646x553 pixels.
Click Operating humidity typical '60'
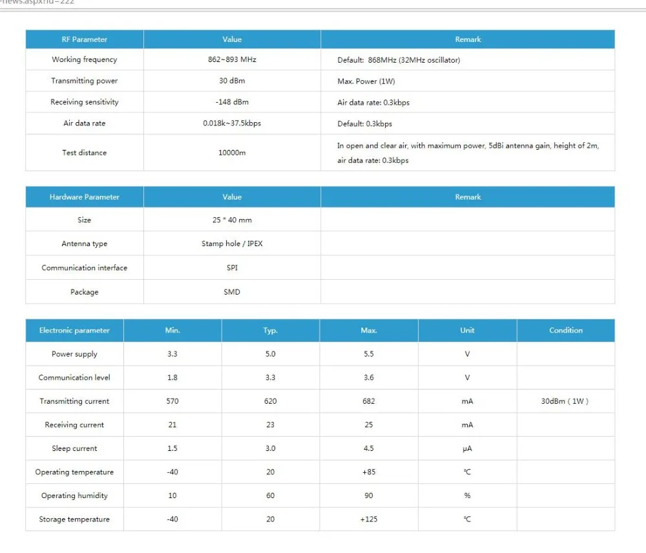pos(270,496)
